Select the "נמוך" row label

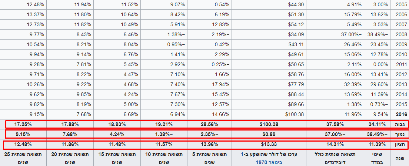coord(399,134)
